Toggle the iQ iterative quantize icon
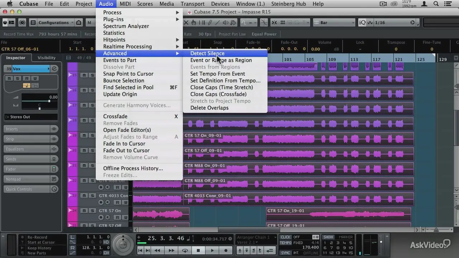This screenshot has width=459, height=258. point(363,23)
